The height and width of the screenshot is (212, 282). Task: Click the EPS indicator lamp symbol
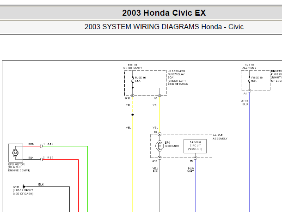tap(159, 145)
